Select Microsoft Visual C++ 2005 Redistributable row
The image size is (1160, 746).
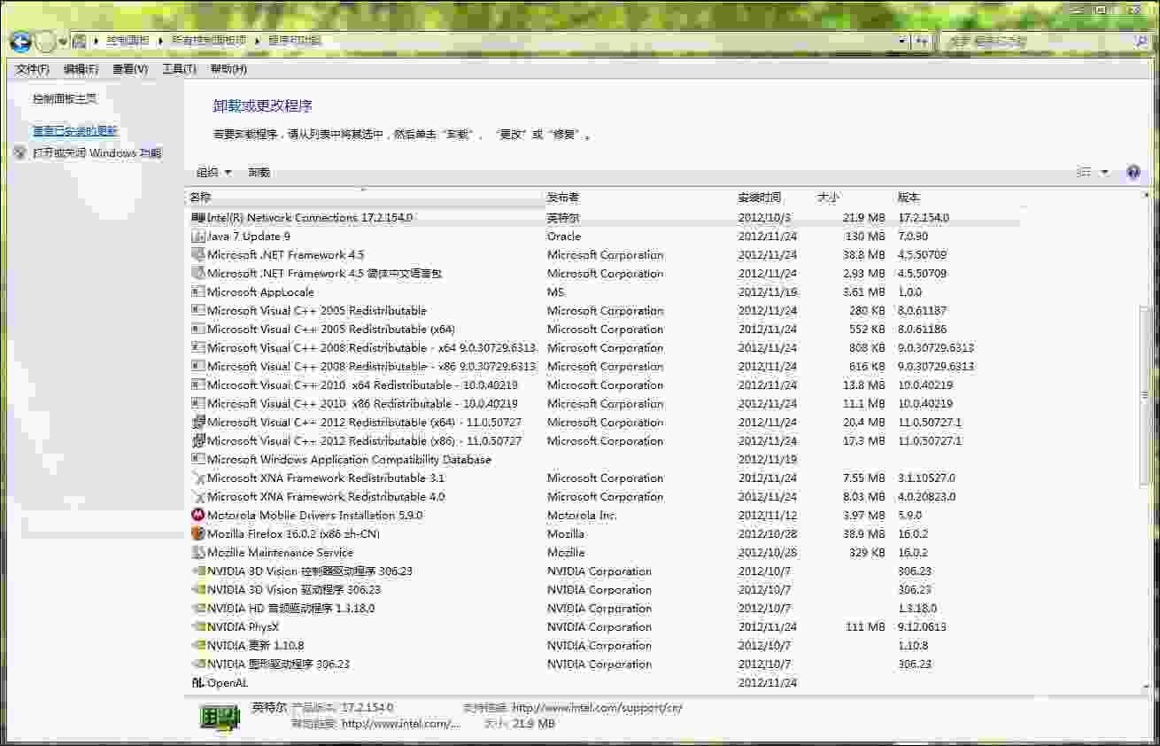tap(602, 310)
